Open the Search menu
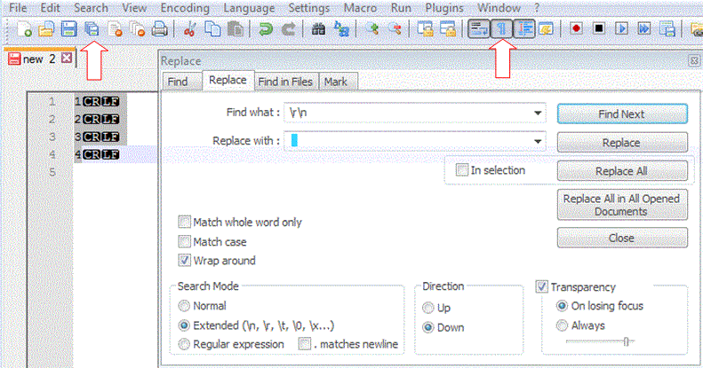 (91, 8)
